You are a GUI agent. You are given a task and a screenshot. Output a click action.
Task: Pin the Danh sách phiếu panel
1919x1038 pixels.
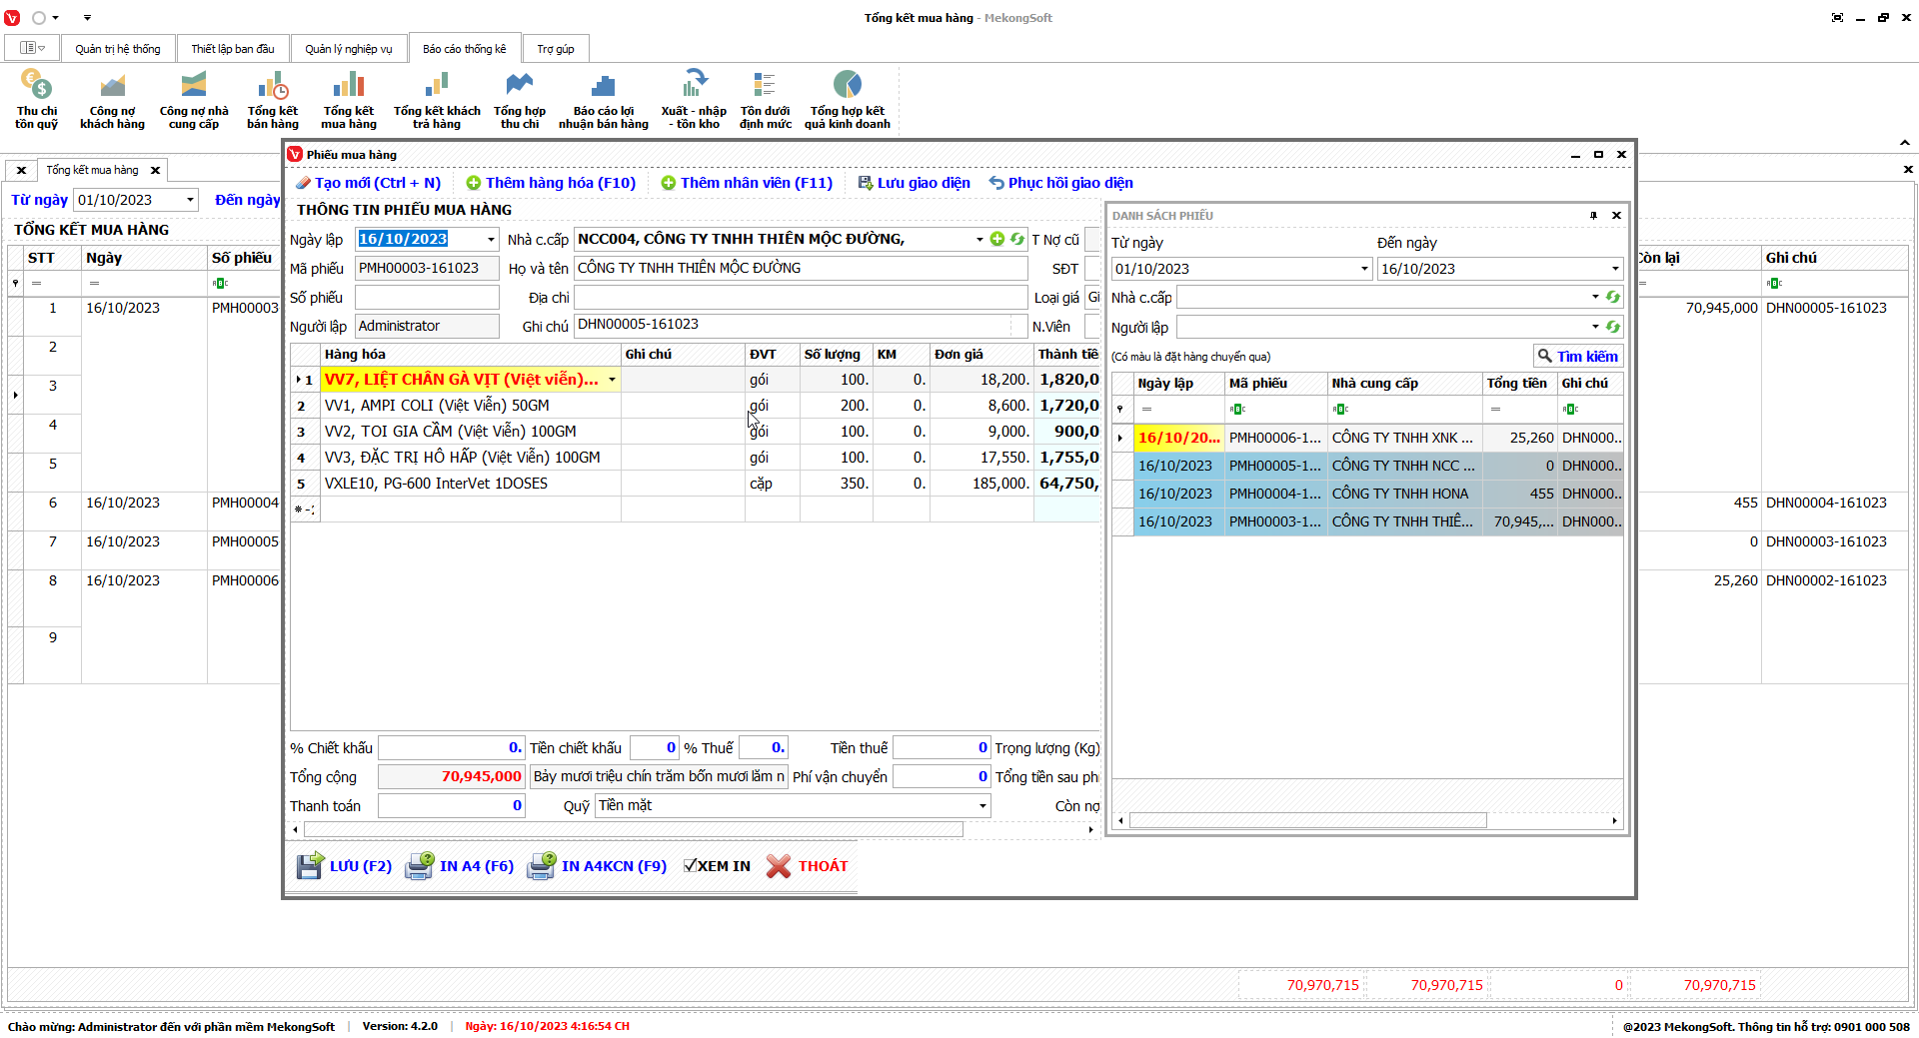1593,215
